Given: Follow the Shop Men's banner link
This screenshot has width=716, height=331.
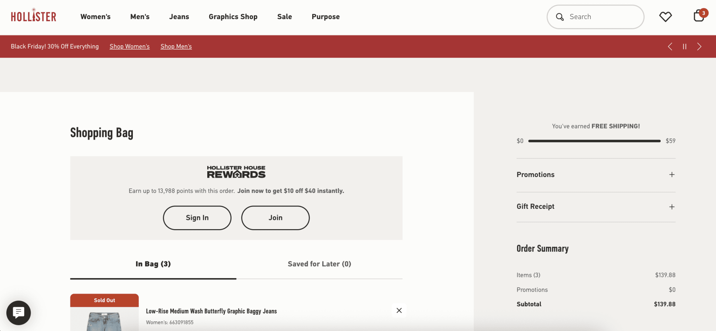Looking at the screenshot, I should point(176,47).
